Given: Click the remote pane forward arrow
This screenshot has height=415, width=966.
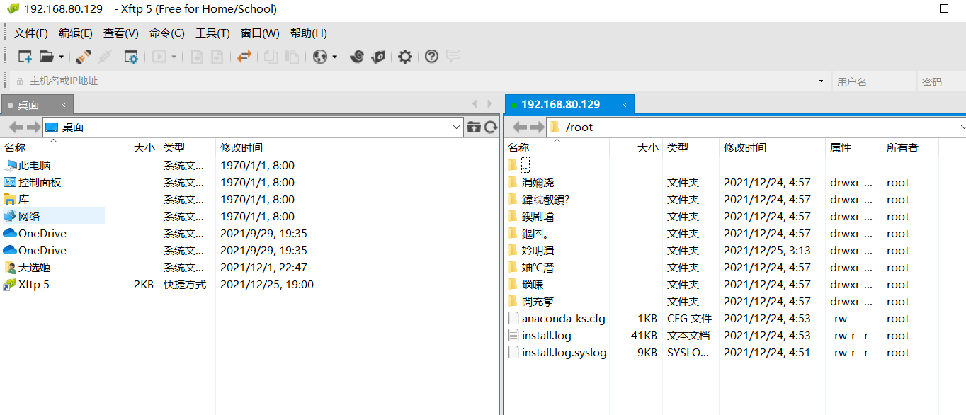Looking at the screenshot, I should coord(537,127).
